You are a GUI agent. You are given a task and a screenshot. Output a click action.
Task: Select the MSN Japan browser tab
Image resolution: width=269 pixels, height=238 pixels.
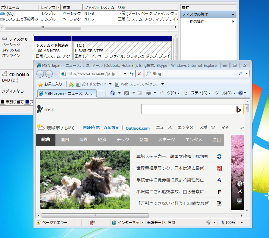[x=67, y=93]
